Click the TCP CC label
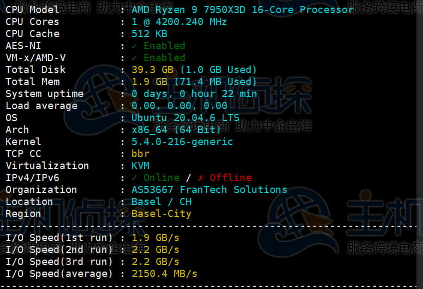The height and width of the screenshot is (289, 423). [23, 154]
